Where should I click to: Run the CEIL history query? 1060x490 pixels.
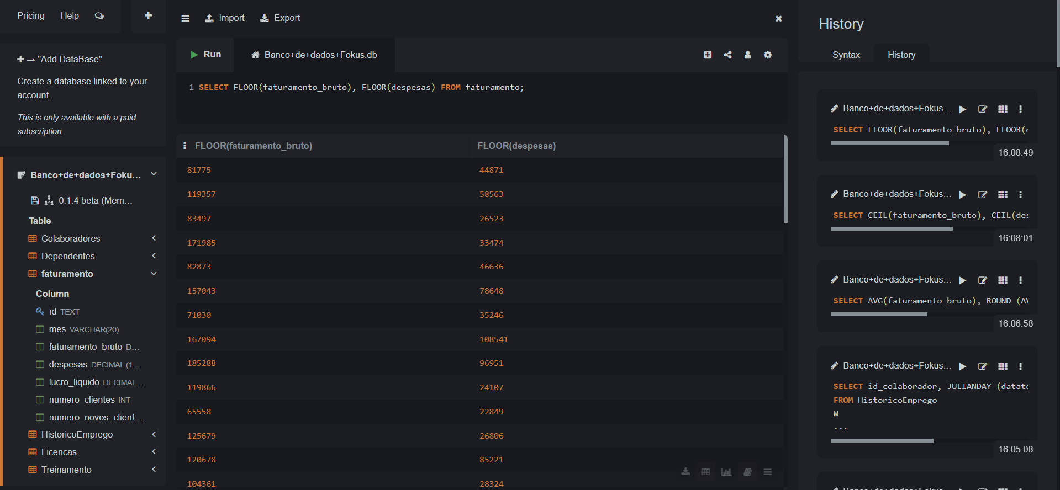coord(962,195)
